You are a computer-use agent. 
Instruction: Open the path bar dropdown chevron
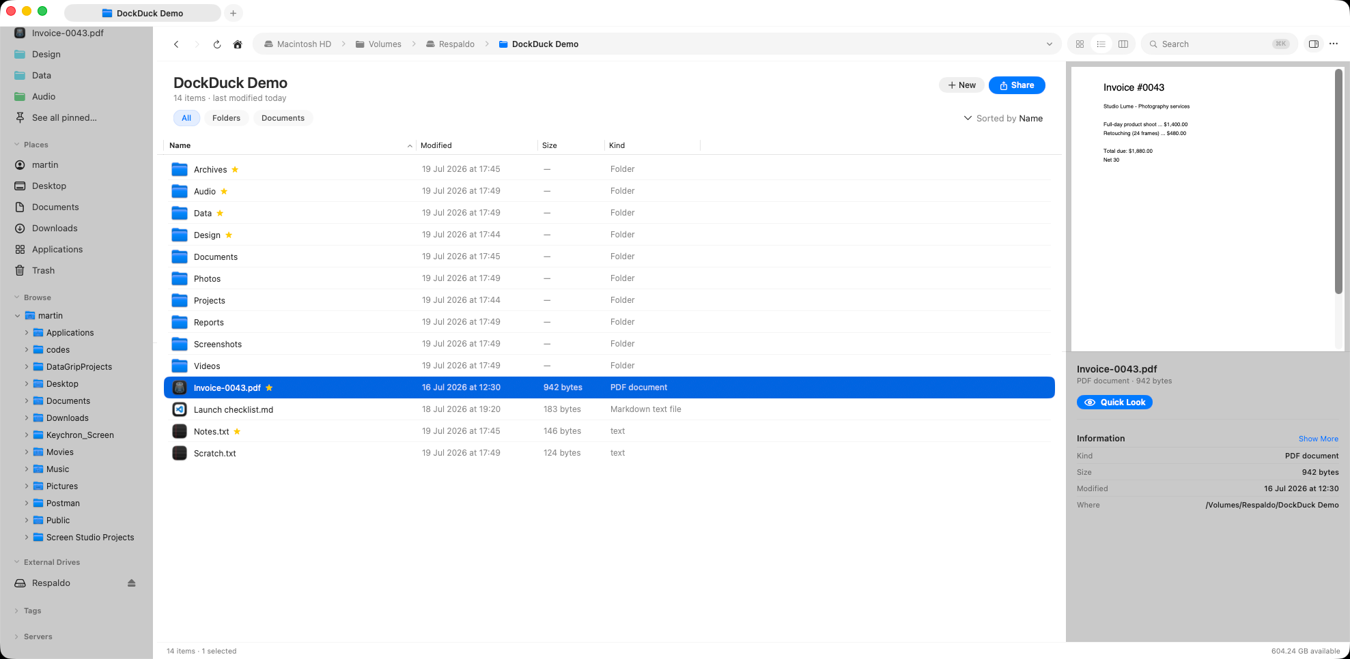click(x=1050, y=44)
